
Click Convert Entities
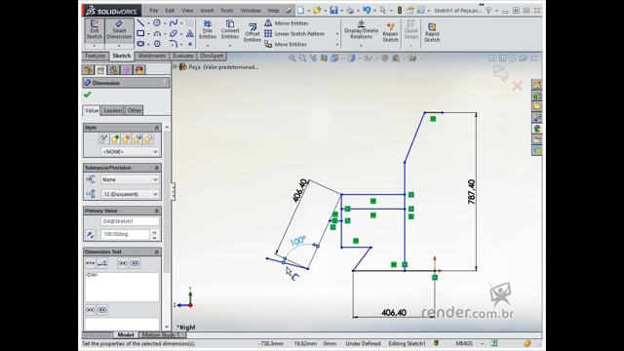[x=230, y=30]
